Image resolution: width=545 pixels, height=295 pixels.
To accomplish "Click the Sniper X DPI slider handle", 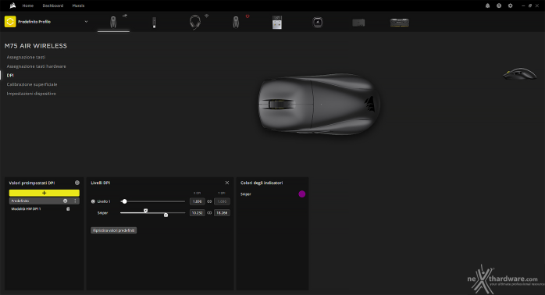I will [x=146, y=211].
